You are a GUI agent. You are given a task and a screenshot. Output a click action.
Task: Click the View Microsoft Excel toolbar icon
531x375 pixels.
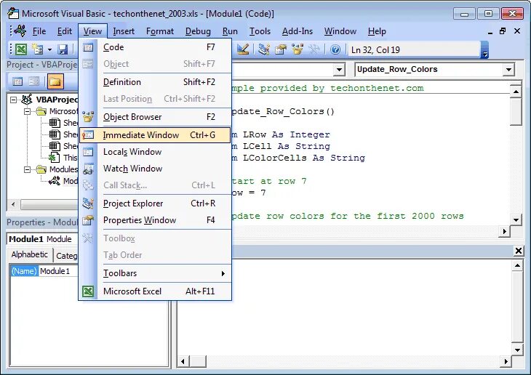click(21, 49)
